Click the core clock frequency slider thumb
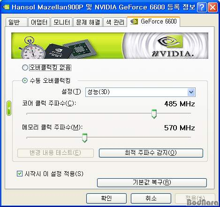This screenshot has height=207, width=220. click(154, 114)
